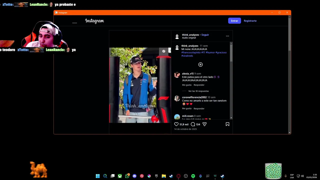Open Opera GX from the taskbar
Screen dimensions: 320x180
(178, 176)
